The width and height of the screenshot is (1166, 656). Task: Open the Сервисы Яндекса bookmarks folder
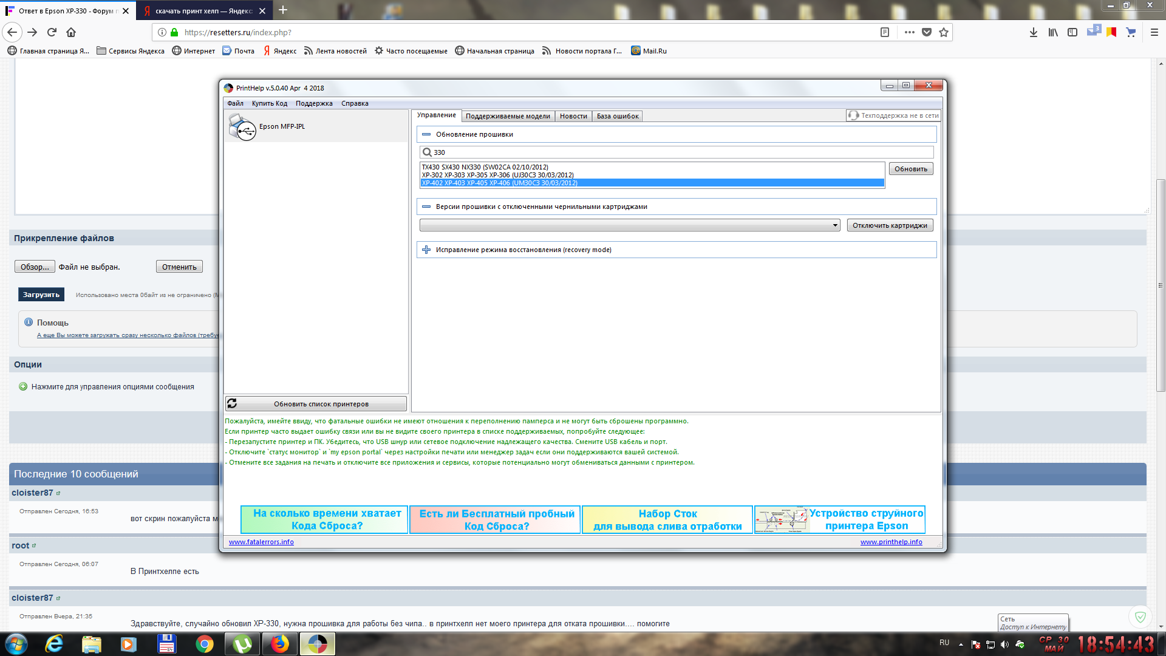point(131,51)
